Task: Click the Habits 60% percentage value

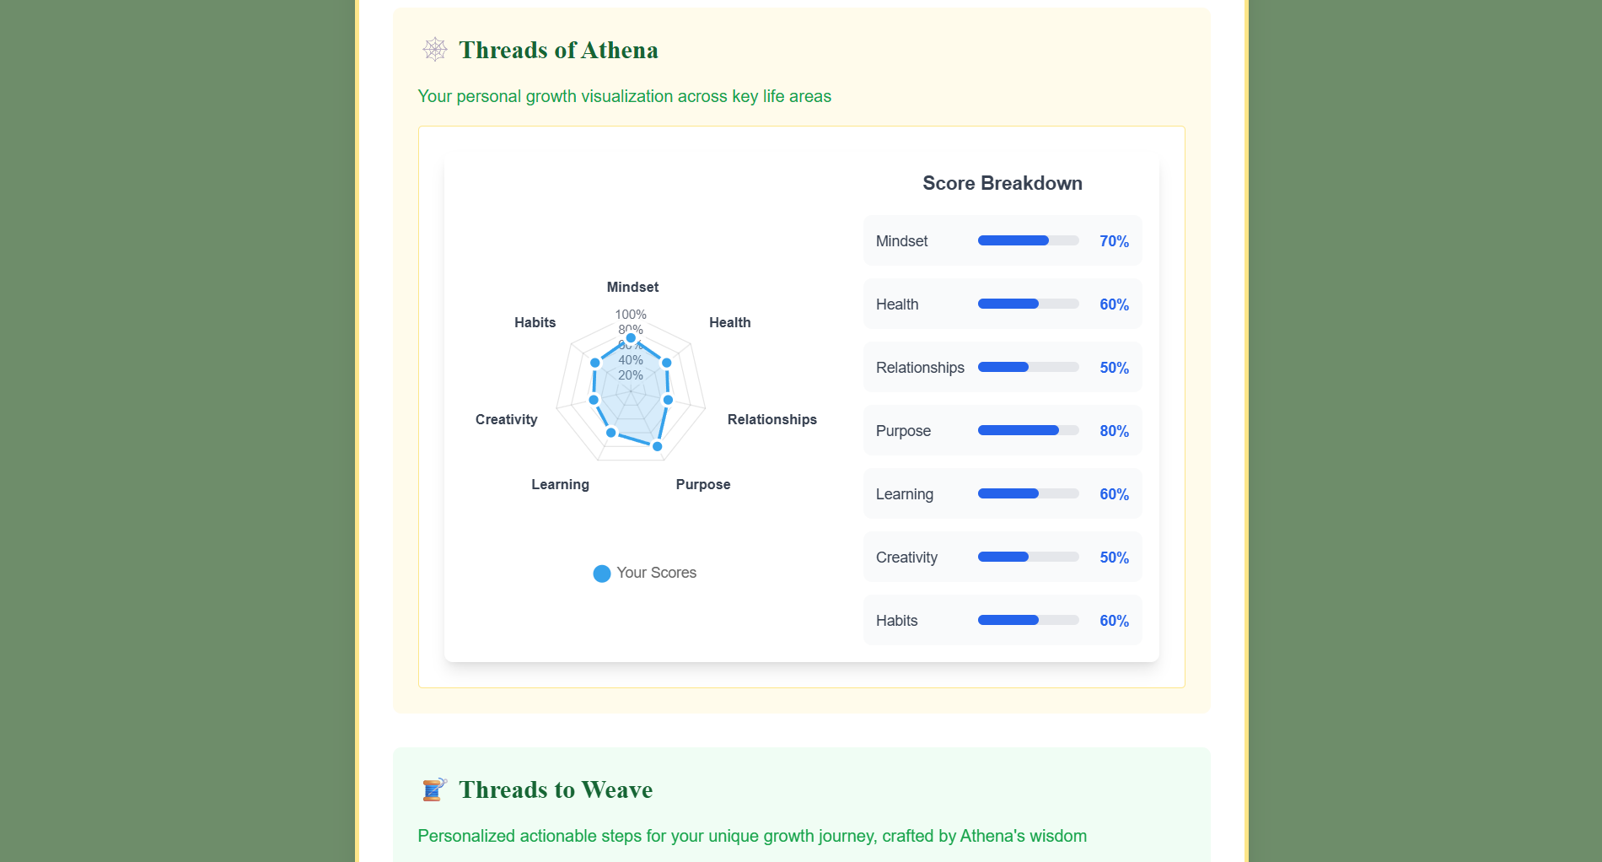Action: 1114,621
